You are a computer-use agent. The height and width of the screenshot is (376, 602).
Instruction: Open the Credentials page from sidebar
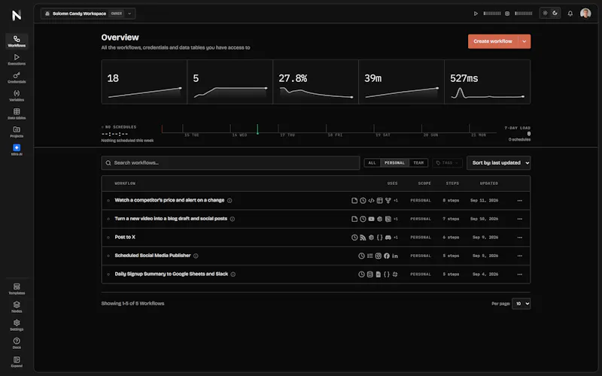click(17, 77)
